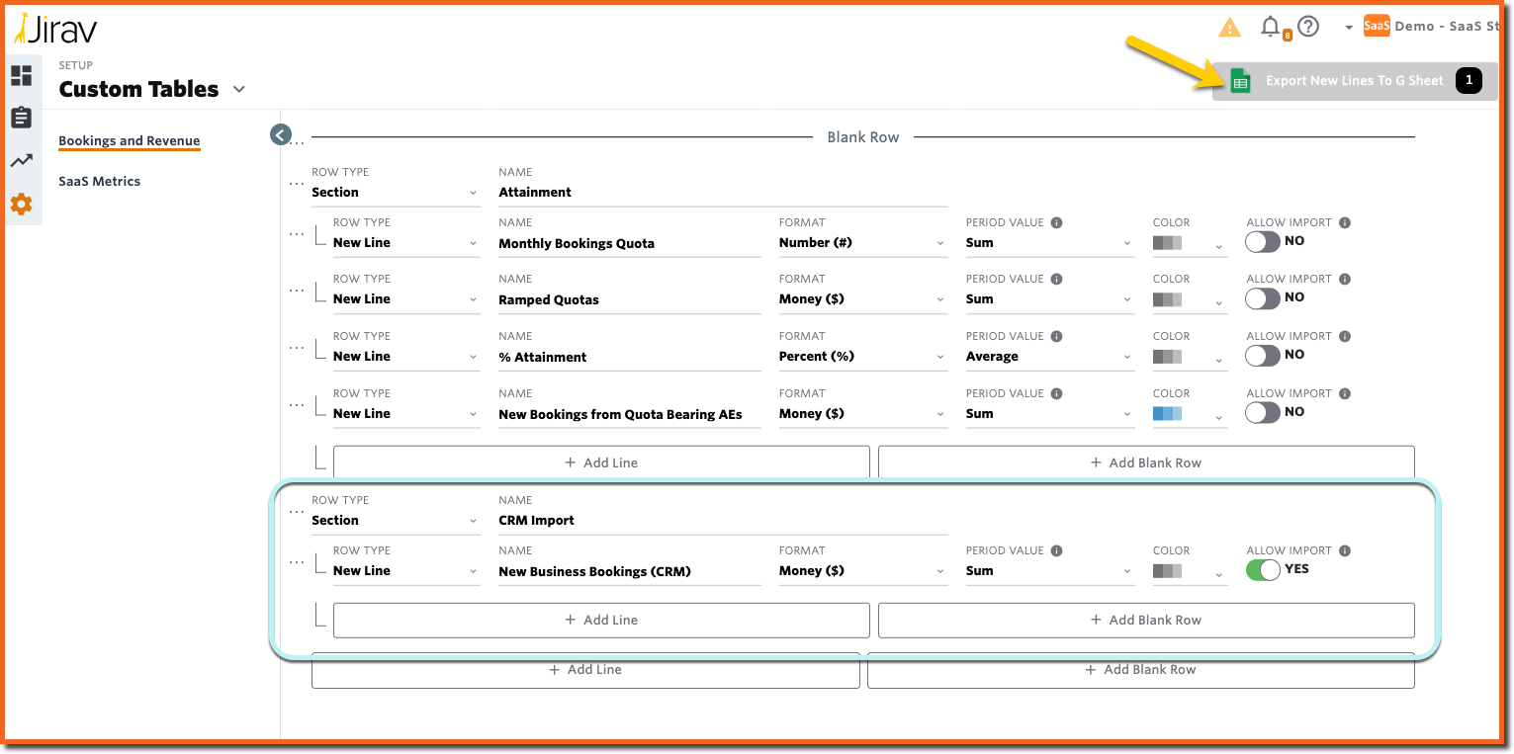The image size is (1514, 754).
Task: Click info icon beside Monthly Bookings Quota period value
Action: (1056, 223)
